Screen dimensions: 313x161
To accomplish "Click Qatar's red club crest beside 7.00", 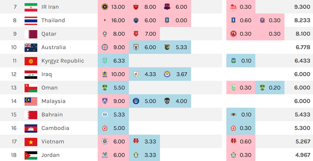I will (x=136, y=34).
